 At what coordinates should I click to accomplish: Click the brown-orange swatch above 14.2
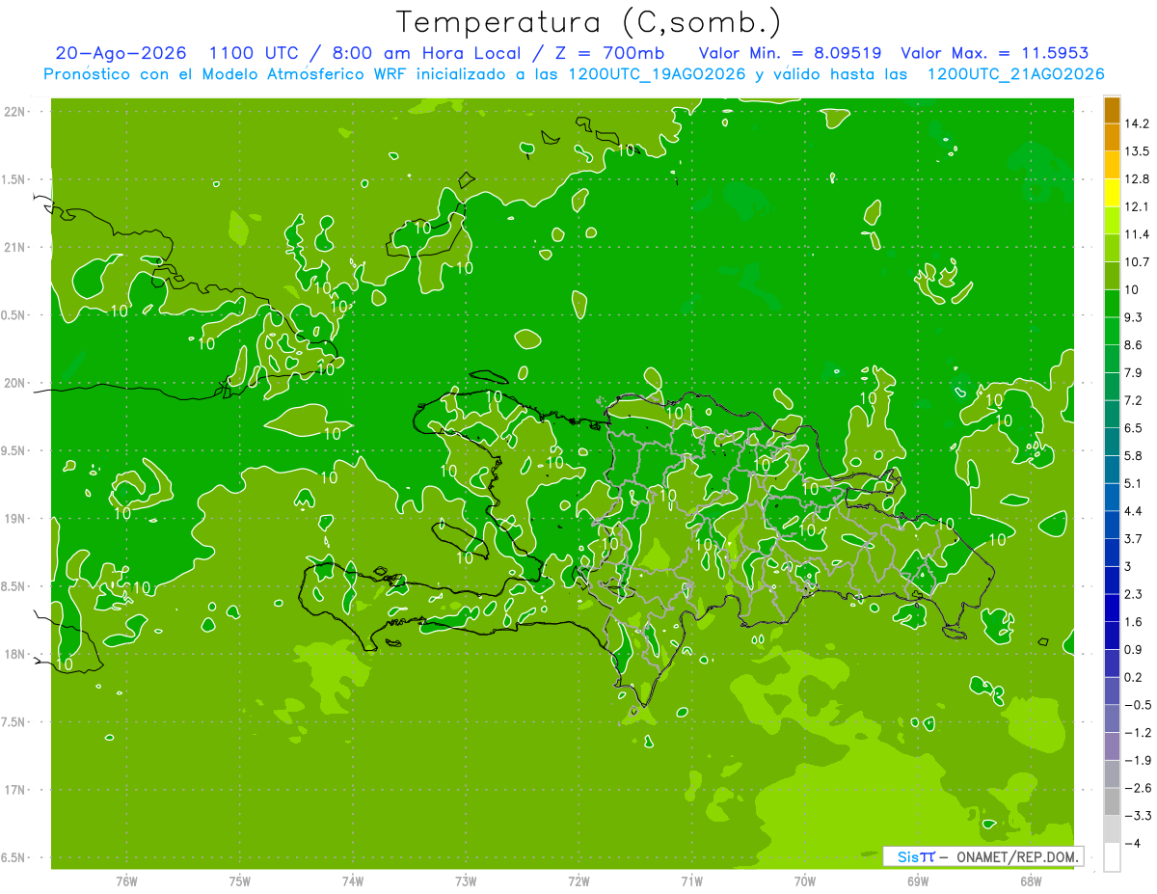tap(1112, 110)
